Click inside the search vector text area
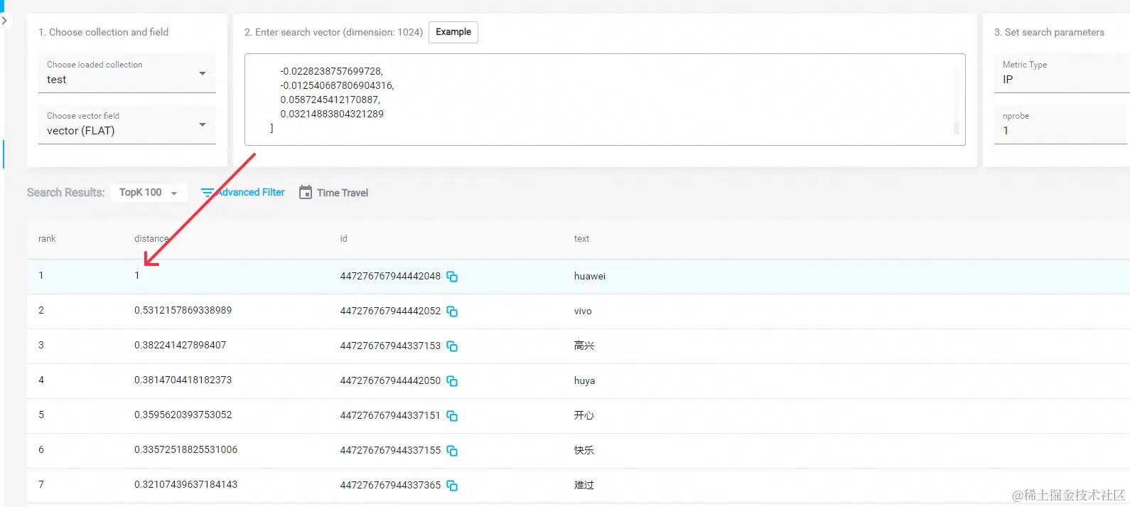Image resolution: width=1130 pixels, height=507 pixels. (x=605, y=100)
